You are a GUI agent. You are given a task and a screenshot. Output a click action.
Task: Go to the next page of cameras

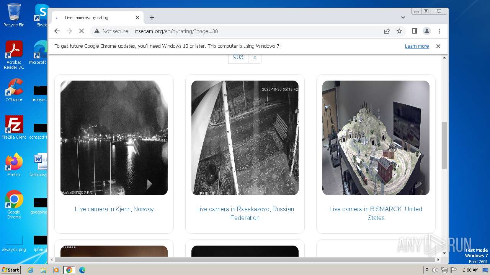[255, 57]
